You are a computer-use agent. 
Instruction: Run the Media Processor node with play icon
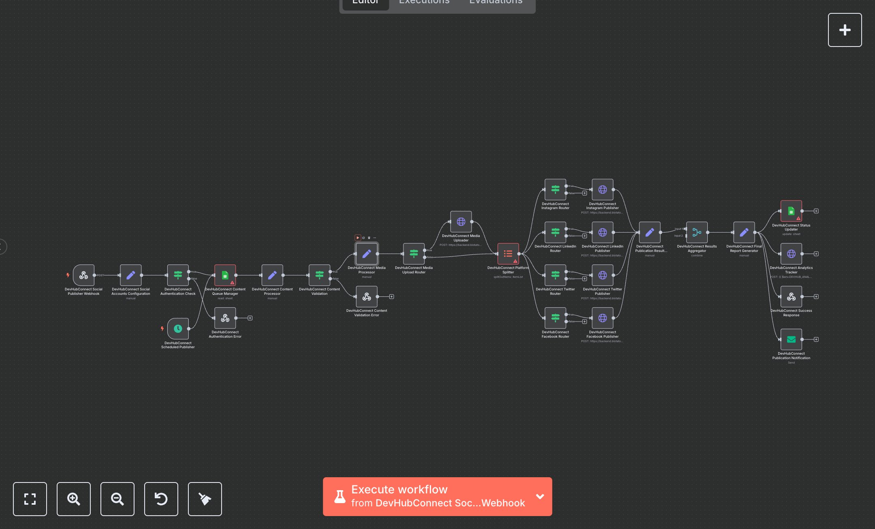click(358, 238)
